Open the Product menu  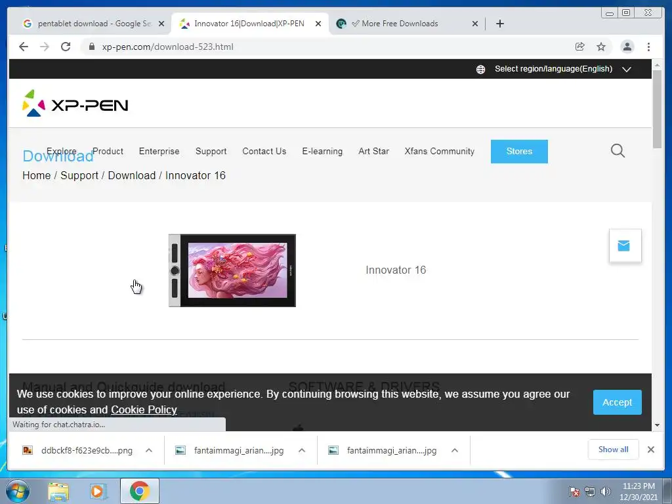tap(108, 152)
